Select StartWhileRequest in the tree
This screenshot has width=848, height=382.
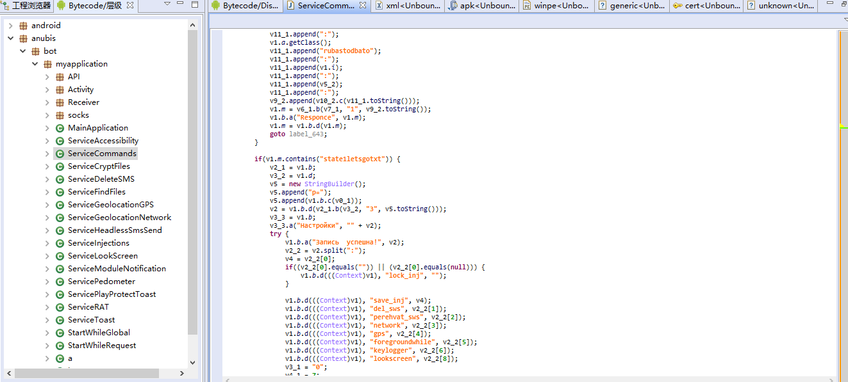(102, 346)
